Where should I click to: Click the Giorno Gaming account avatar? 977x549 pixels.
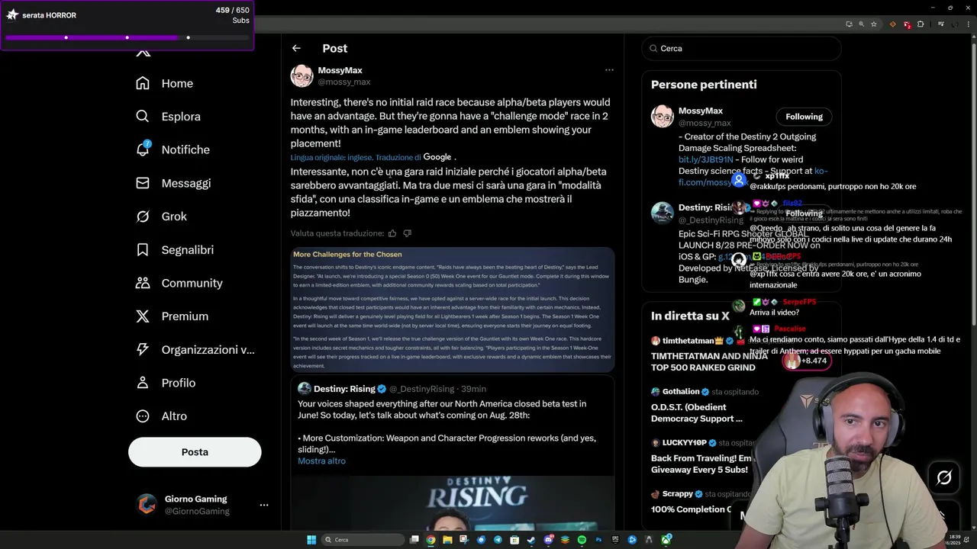(x=147, y=505)
